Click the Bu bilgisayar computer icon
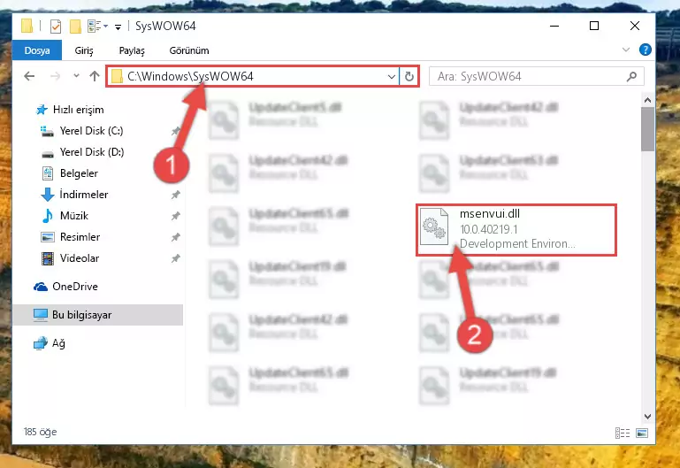680x468 pixels. (x=41, y=315)
